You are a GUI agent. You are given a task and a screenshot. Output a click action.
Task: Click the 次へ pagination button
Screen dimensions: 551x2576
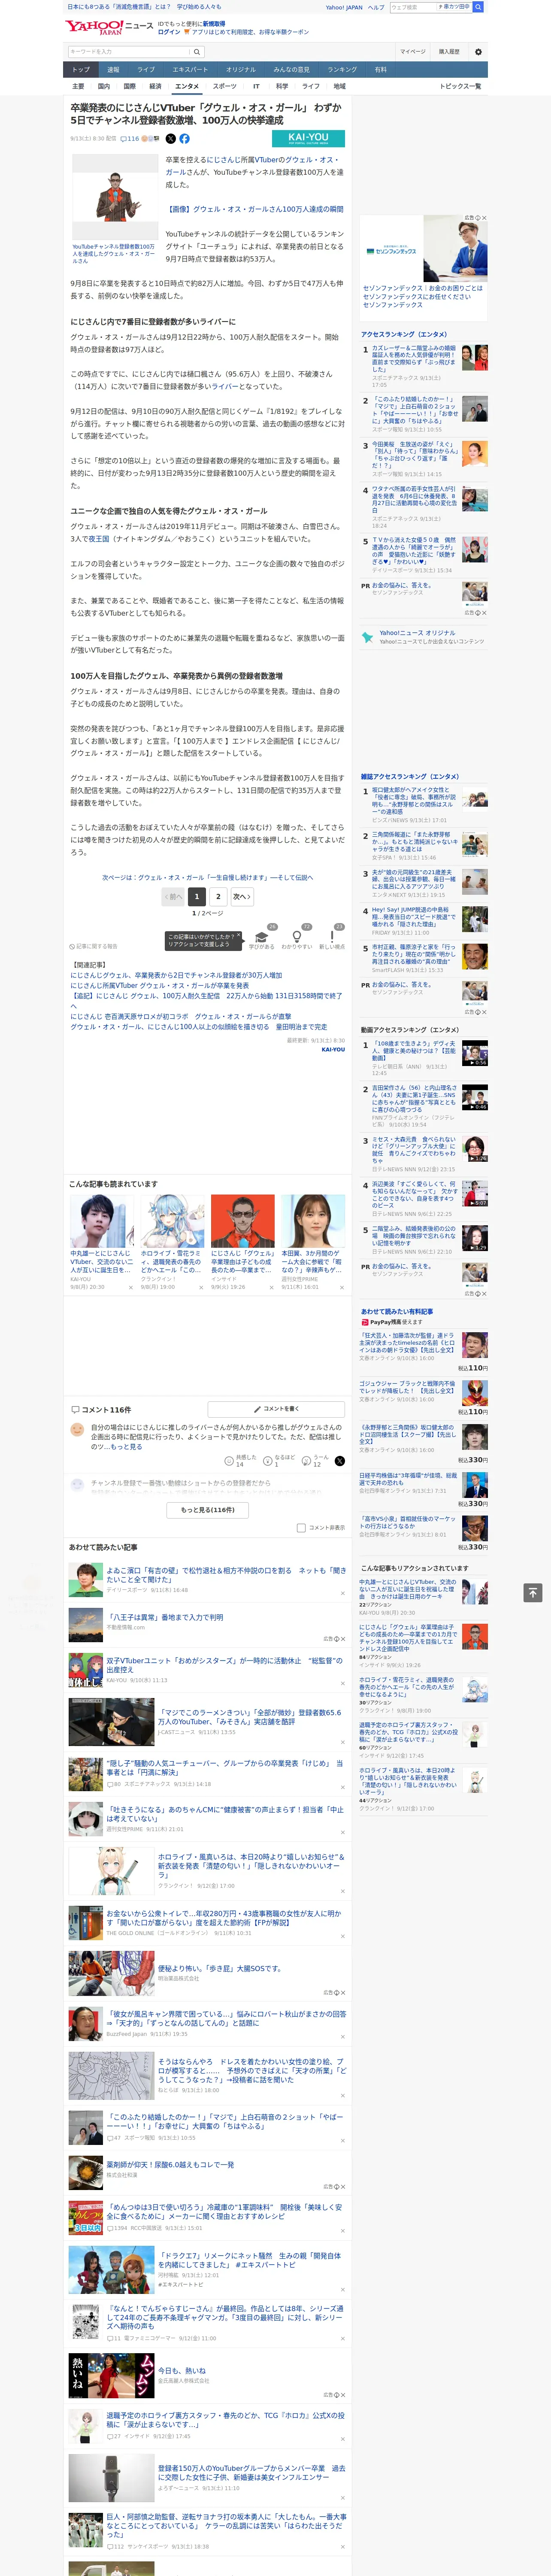(x=242, y=897)
